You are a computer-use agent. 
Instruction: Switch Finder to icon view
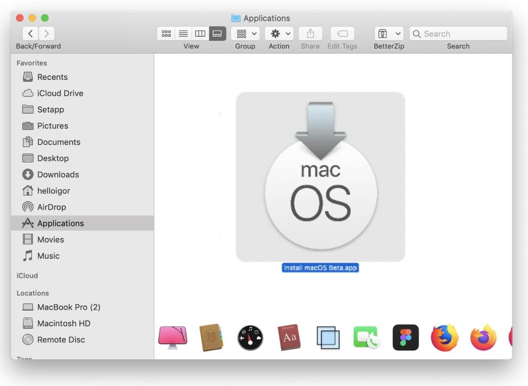[166, 33]
